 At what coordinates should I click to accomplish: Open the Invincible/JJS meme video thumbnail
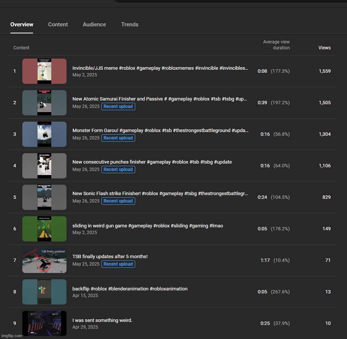[44, 71]
